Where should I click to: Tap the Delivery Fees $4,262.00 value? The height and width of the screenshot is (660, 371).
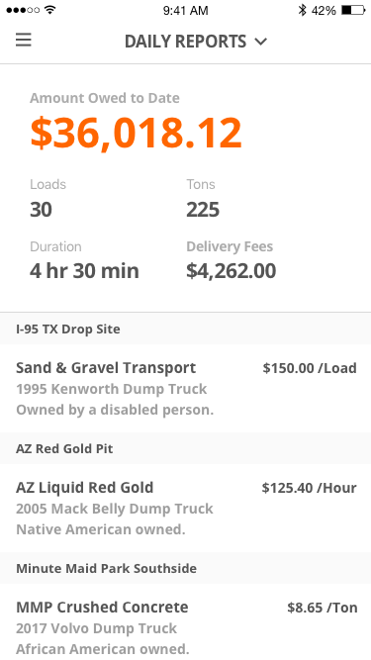pos(231,271)
